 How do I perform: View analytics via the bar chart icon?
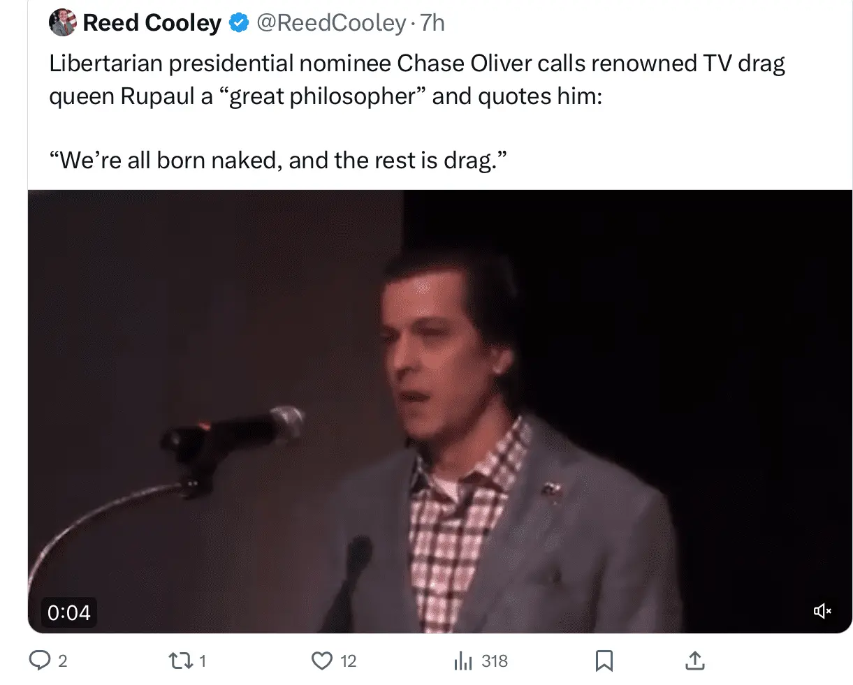464,661
